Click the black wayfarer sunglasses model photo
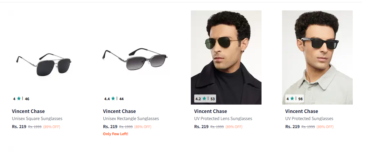 [317, 57]
